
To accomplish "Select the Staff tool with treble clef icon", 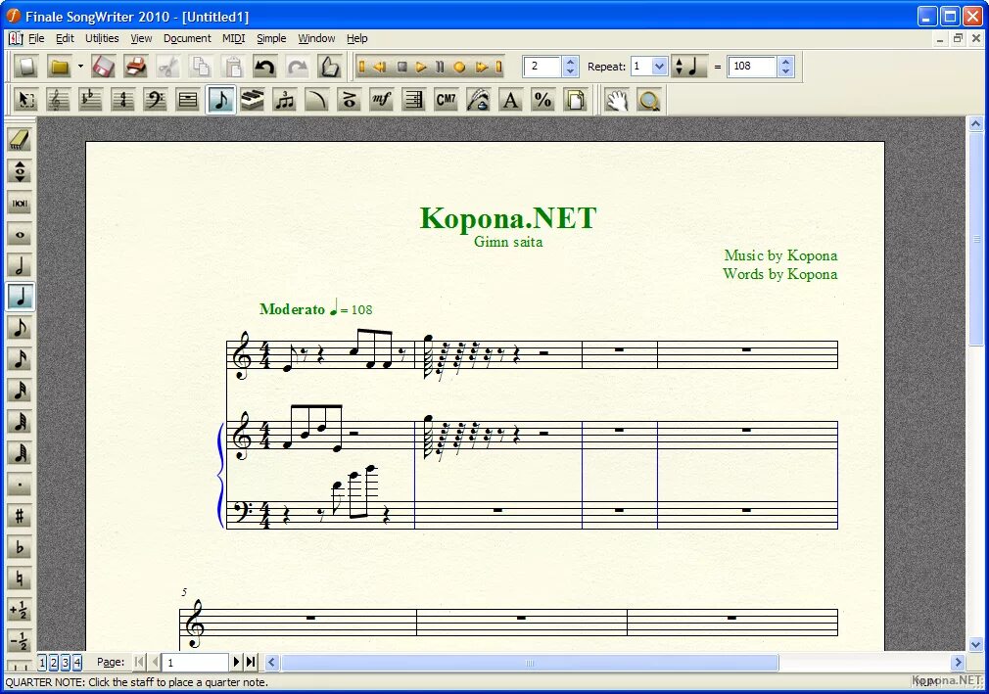I will pos(59,100).
